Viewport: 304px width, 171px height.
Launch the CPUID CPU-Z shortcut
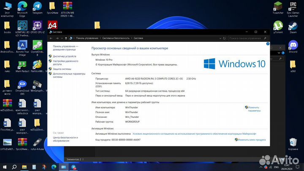click(x=38, y=27)
